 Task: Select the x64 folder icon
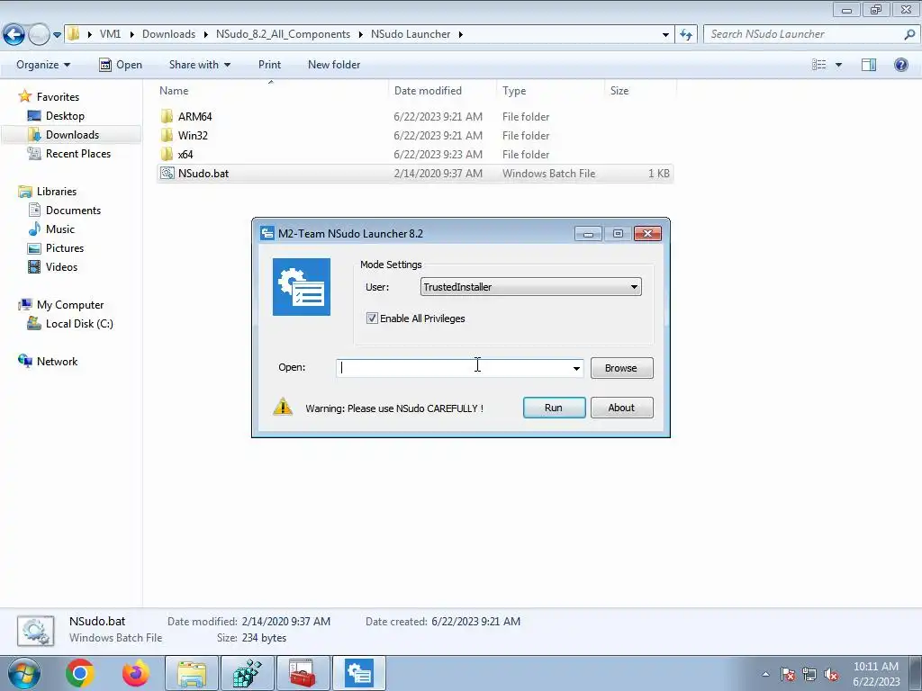pos(167,154)
